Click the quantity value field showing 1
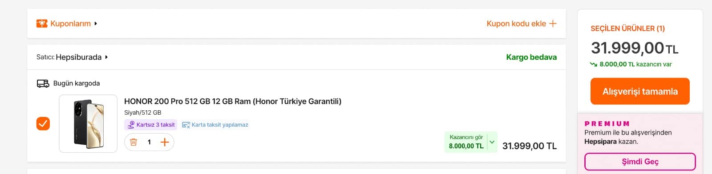712x174 pixels. [149, 142]
